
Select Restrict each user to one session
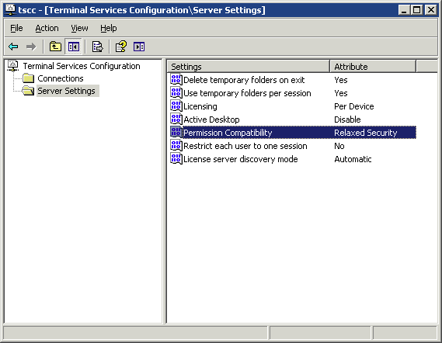click(x=293, y=146)
